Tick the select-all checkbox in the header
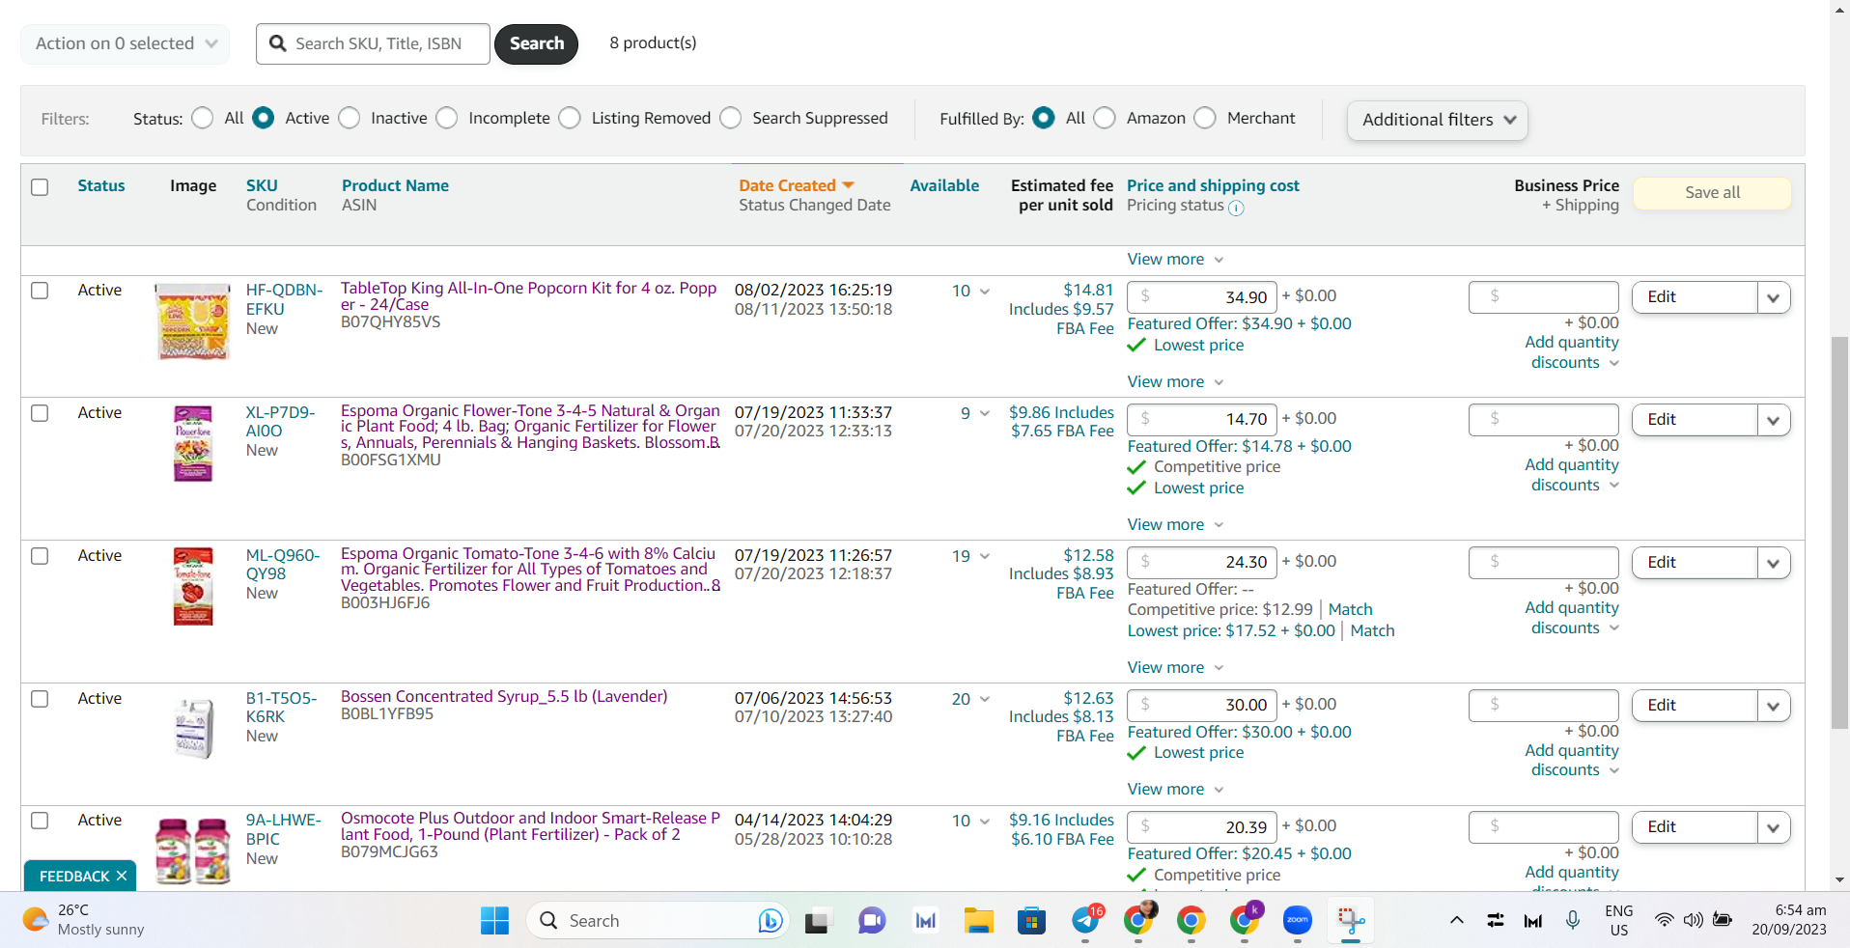 40,187
